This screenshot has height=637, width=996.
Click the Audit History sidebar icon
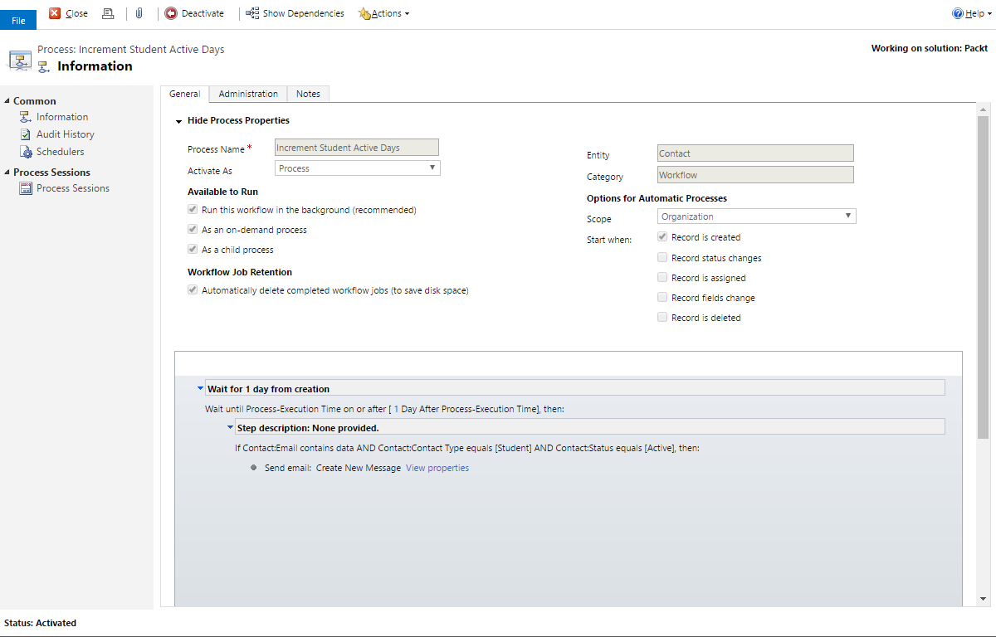tap(26, 134)
